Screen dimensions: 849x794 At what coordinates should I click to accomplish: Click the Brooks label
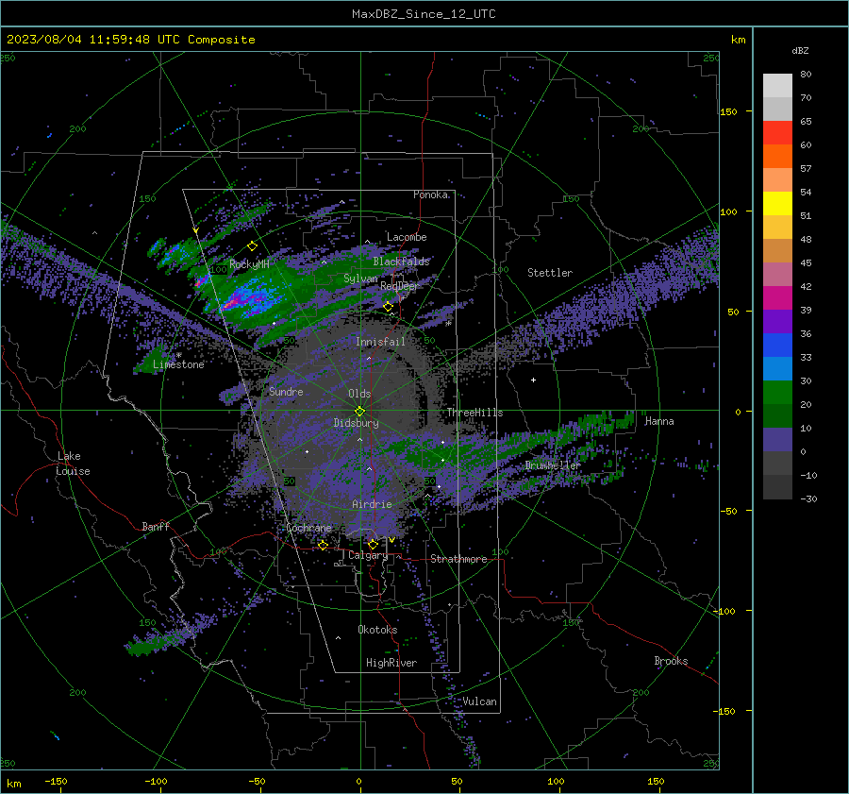tap(671, 661)
